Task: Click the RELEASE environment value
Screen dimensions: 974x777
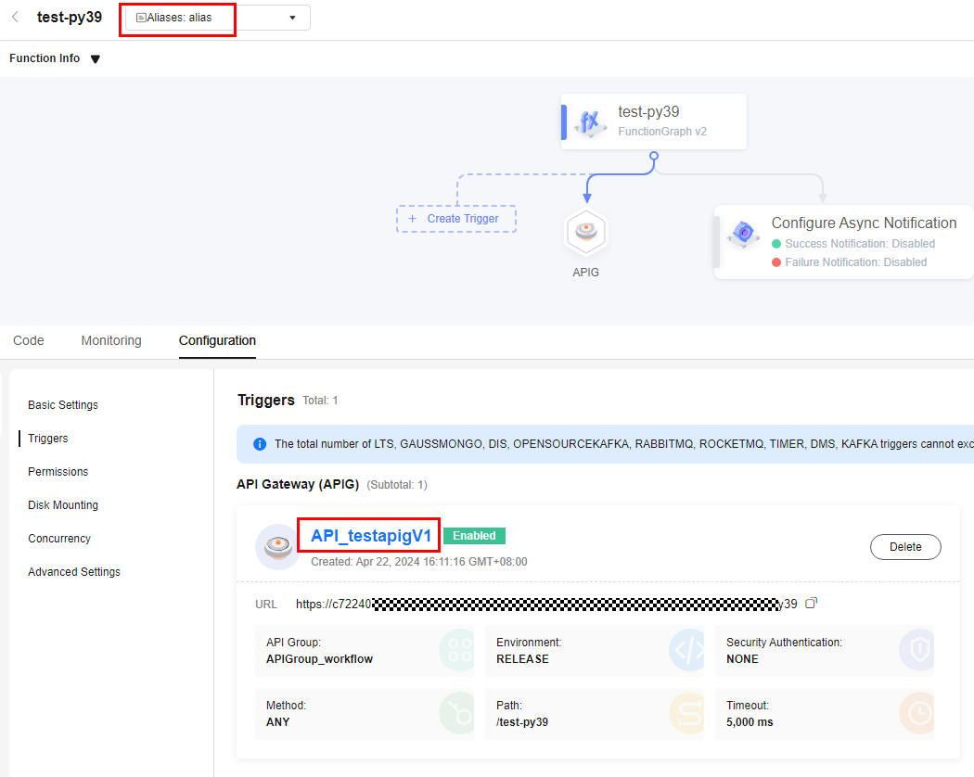Action: (522, 659)
